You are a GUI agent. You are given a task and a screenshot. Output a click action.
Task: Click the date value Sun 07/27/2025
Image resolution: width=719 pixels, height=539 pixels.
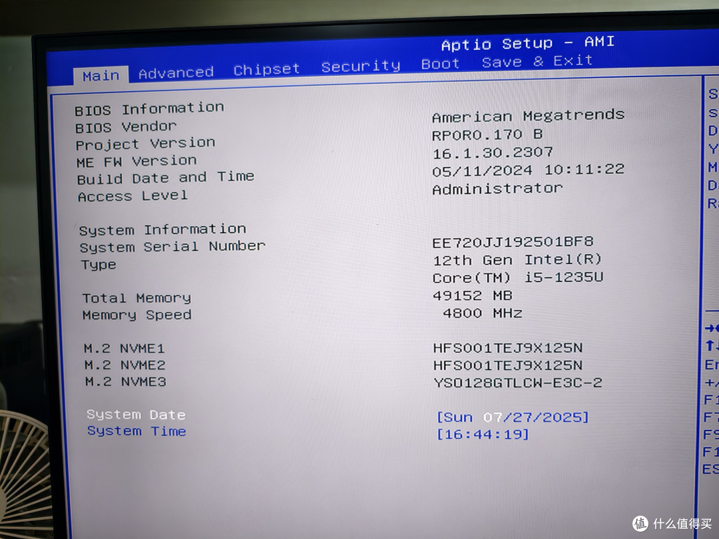coord(513,417)
